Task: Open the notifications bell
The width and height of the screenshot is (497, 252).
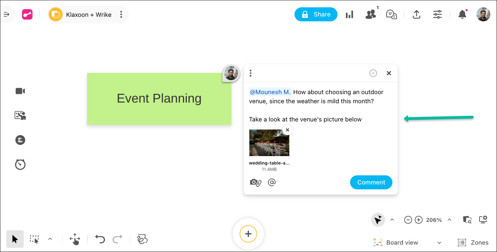Action: coord(462,14)
